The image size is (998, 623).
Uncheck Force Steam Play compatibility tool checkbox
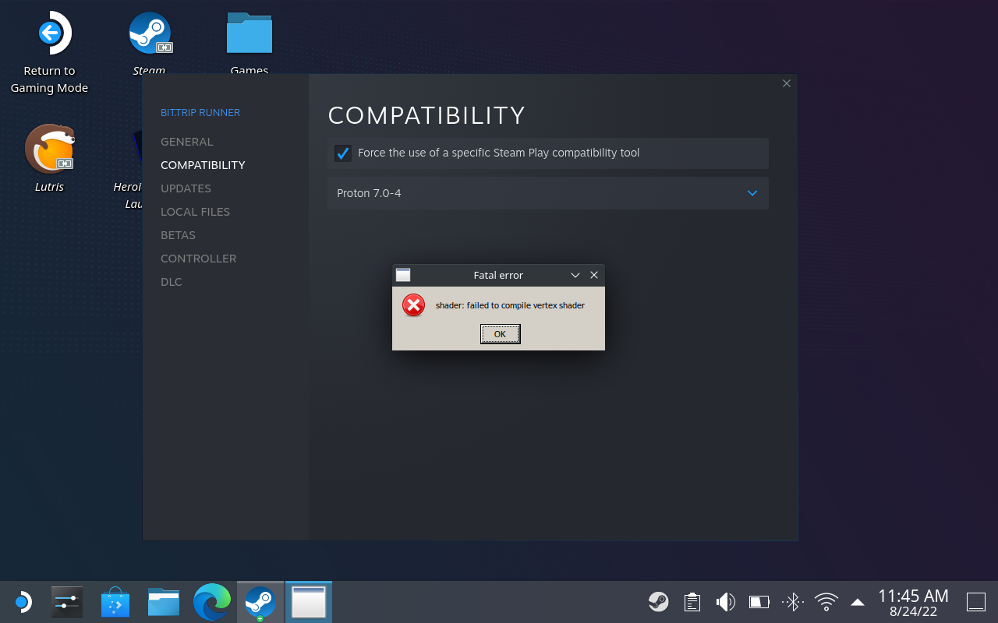(343, 153)
